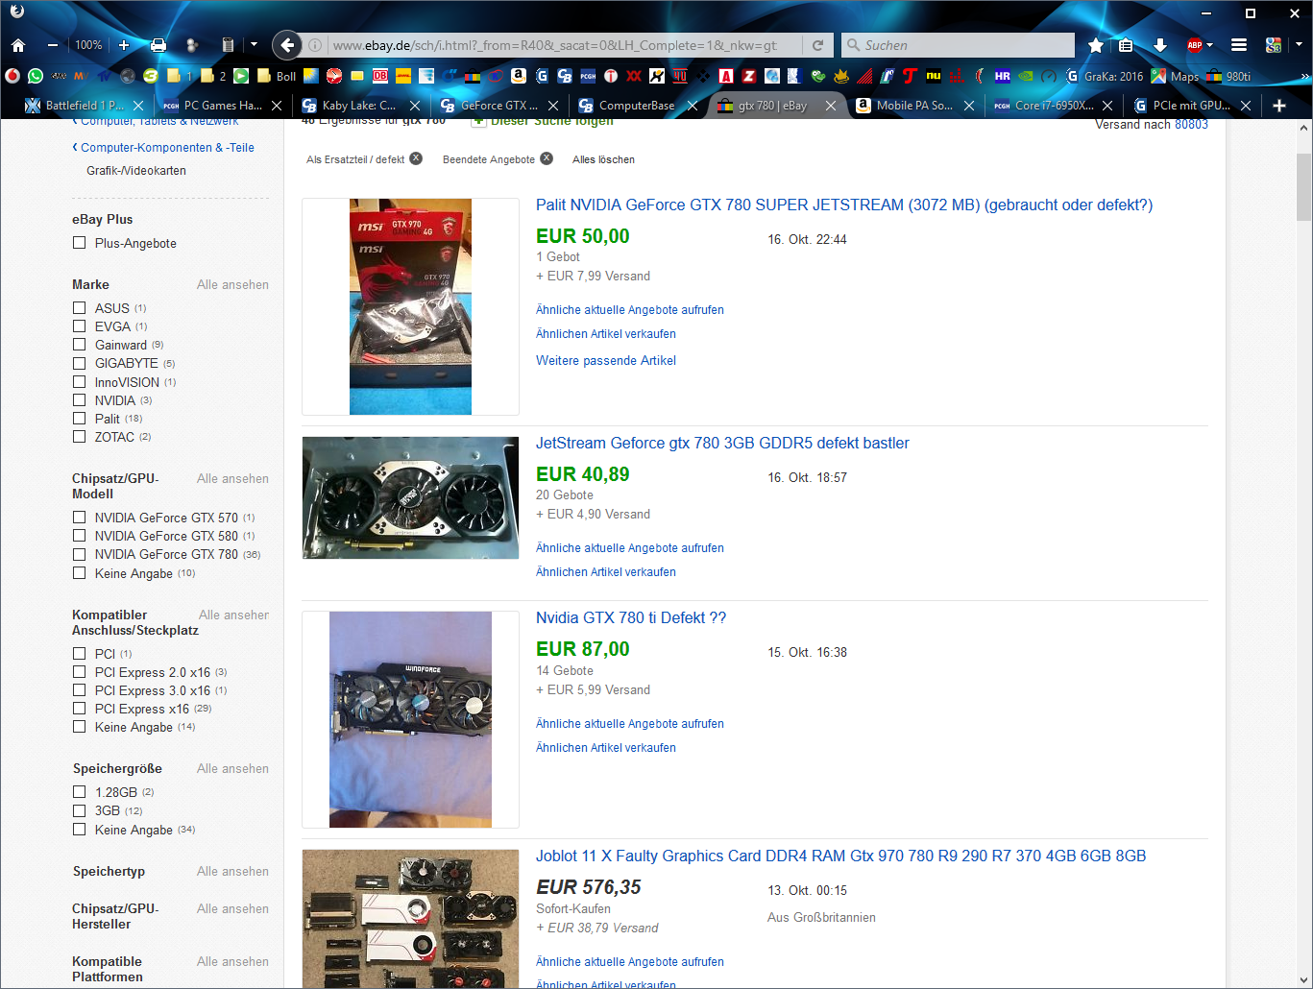
Task: Show the bookmarks list menu
Action: click(1126, 45)
